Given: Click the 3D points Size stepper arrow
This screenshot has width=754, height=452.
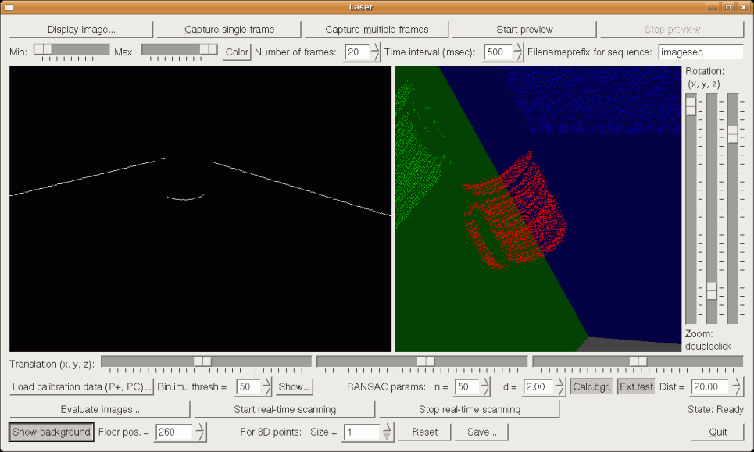Looking at the screenshot, I should [387, 432].
